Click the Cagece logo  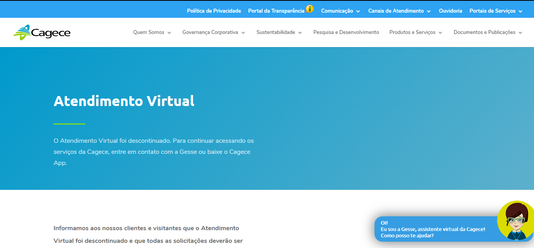pyautogui.click(x=42, y=32)
